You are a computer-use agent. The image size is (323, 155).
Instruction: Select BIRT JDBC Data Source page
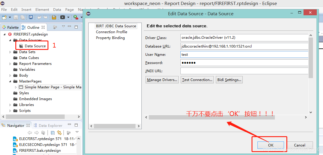click(x=116, y=26)
